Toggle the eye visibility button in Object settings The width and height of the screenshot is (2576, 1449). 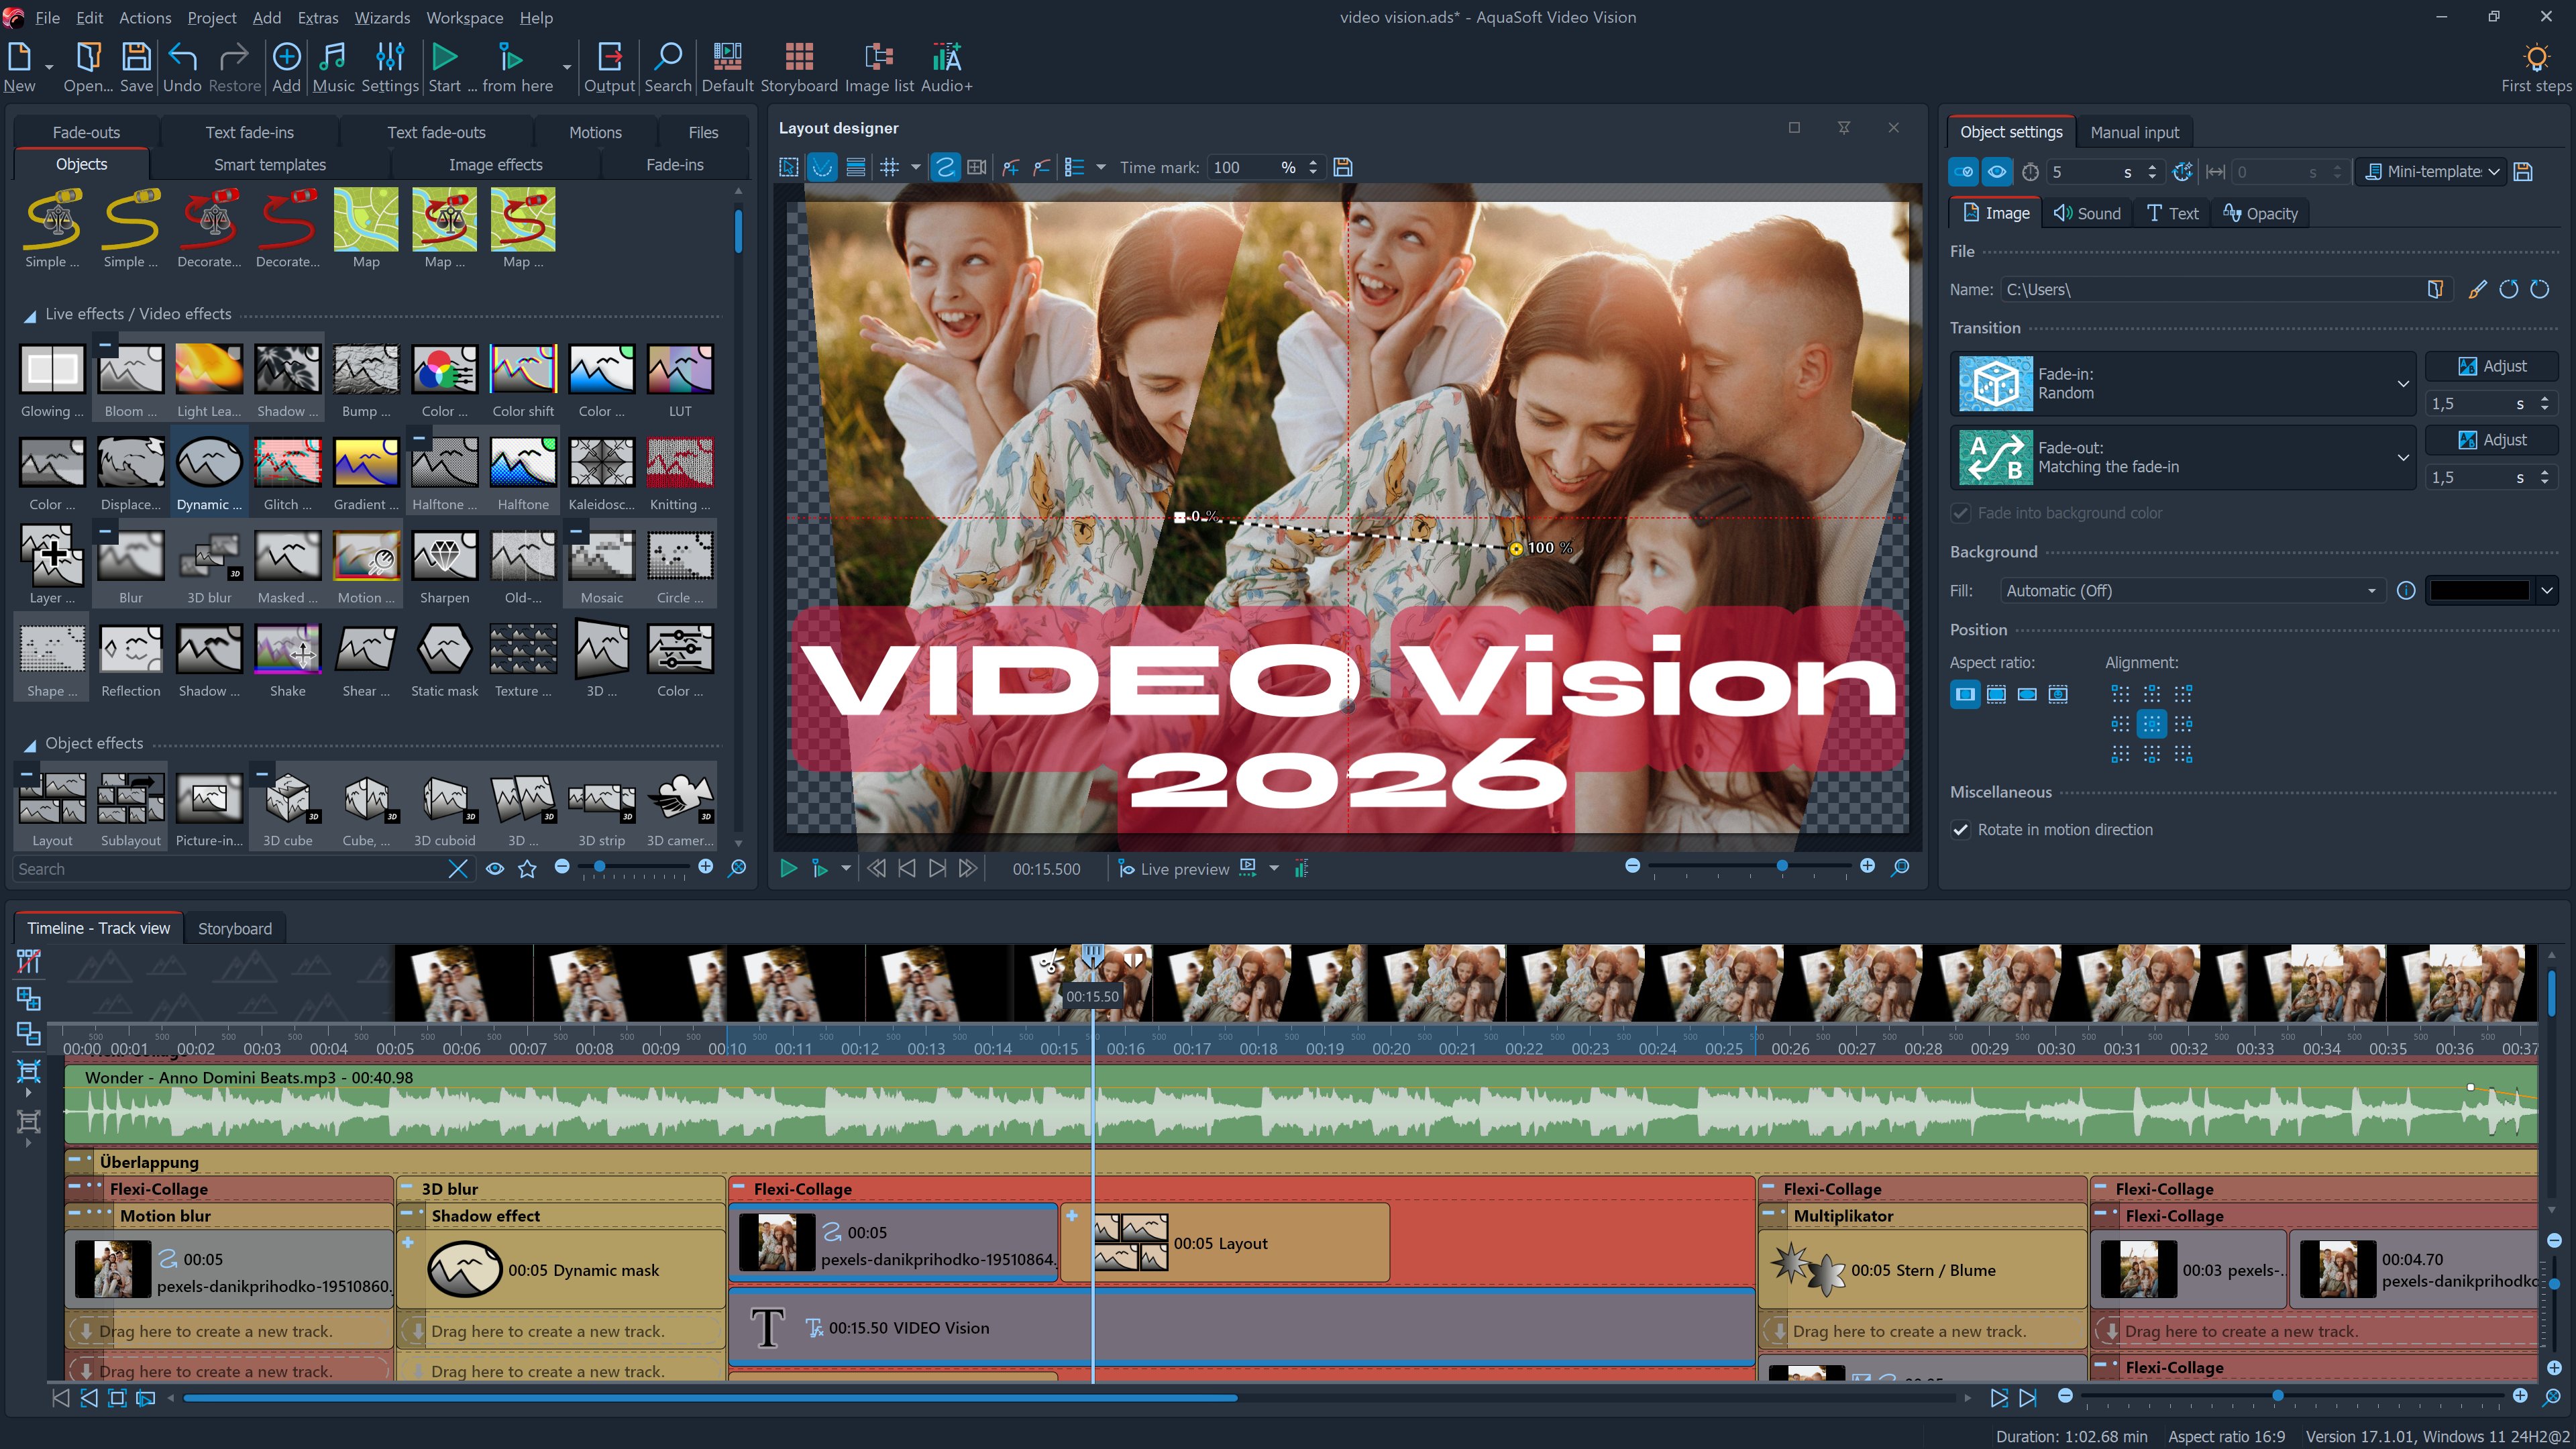click(x=1996, y=172)
